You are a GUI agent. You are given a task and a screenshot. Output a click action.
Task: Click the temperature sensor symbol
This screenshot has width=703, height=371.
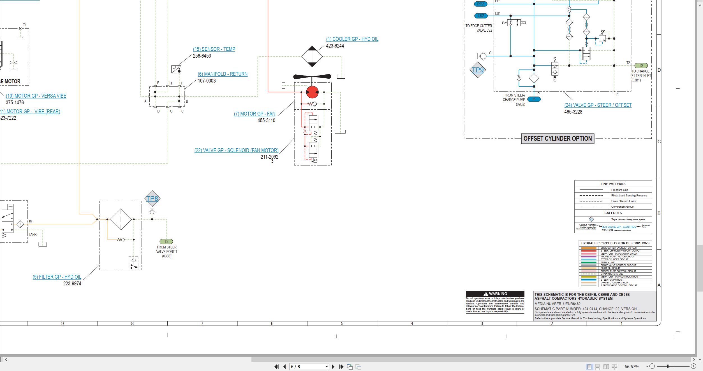pos(176,69)
